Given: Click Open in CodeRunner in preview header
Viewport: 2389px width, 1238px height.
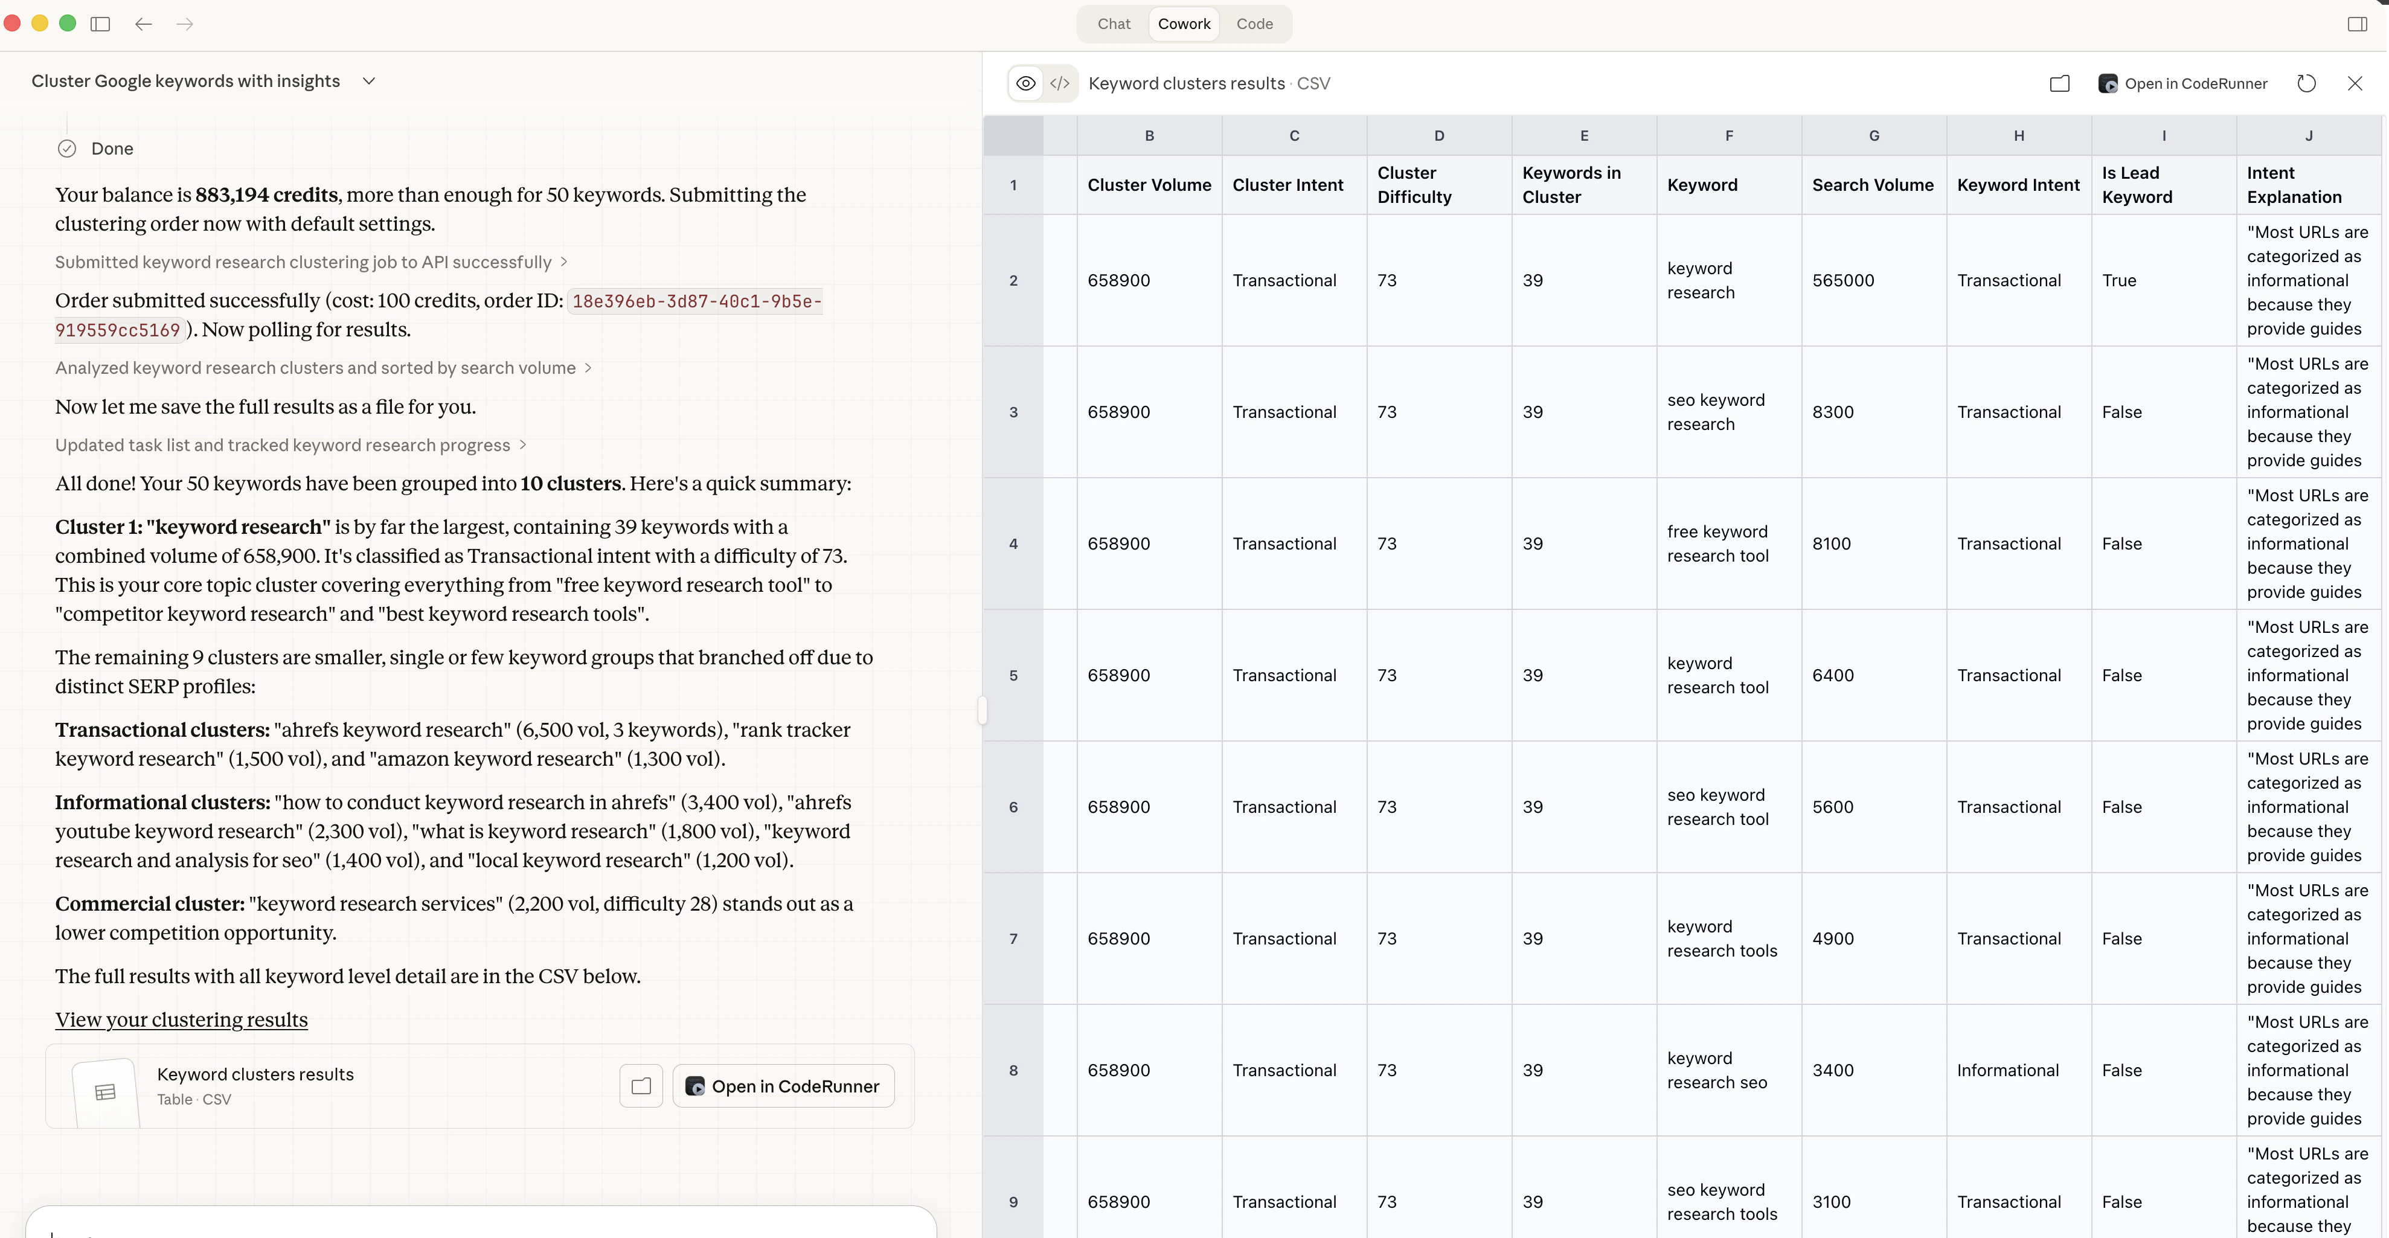Looking at the screenshot, I should coord(2182,83).
